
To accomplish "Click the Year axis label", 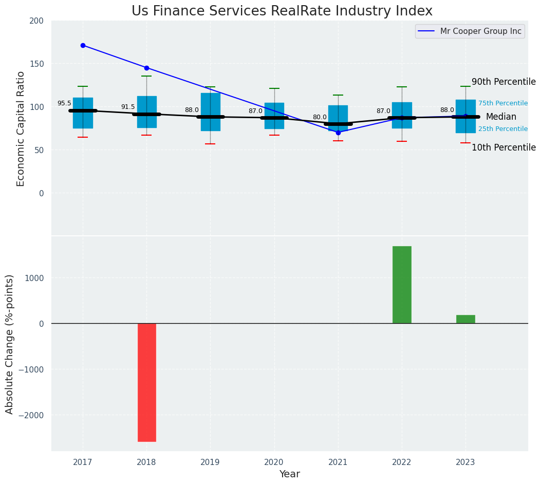I will point(290,474).
